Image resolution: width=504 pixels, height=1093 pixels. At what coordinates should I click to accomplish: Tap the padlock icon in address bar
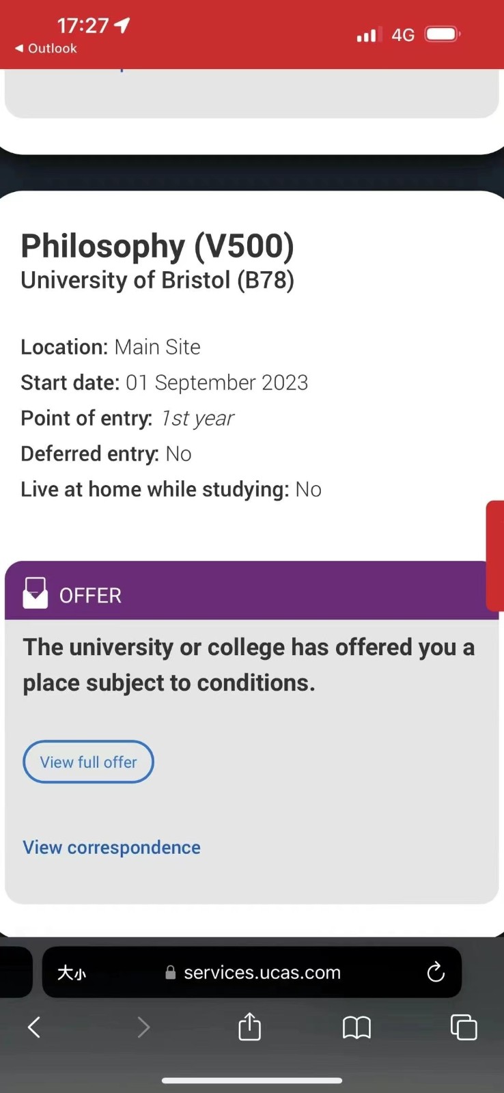click(x=171, y=972)
